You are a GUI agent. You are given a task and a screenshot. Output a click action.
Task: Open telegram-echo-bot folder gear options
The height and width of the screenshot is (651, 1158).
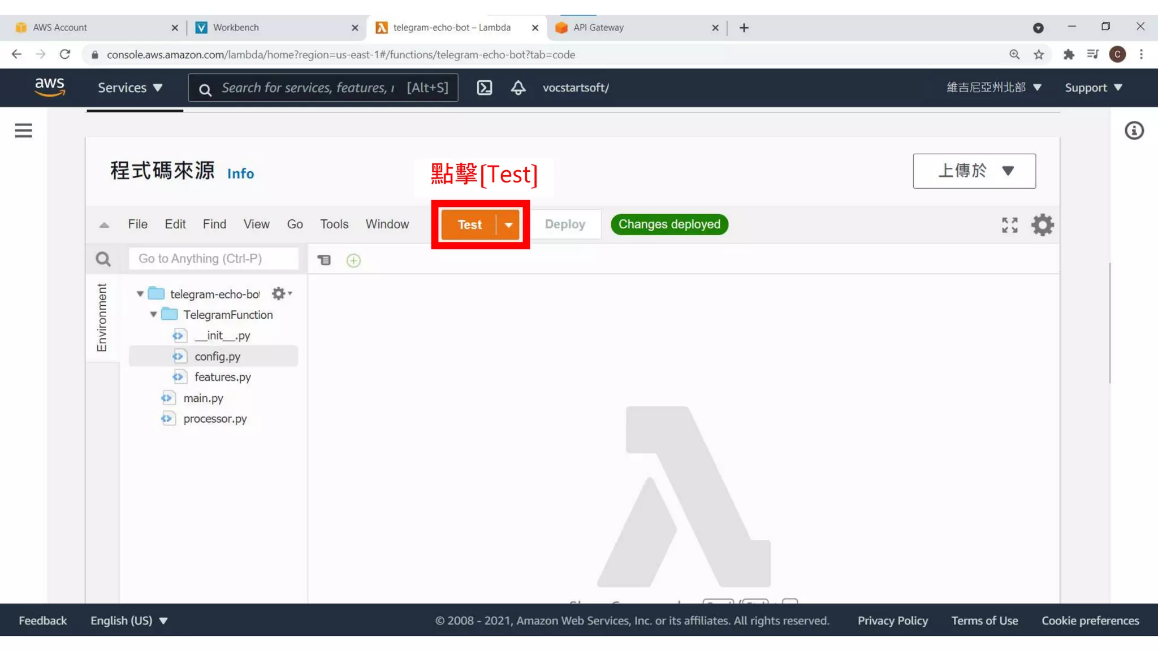(x=281, y=293)
